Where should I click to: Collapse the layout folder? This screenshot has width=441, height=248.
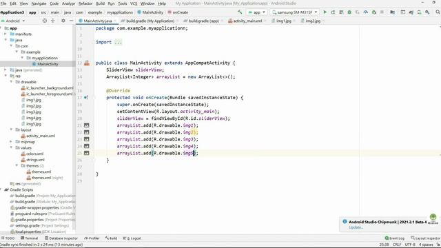(x=11, y=130)
